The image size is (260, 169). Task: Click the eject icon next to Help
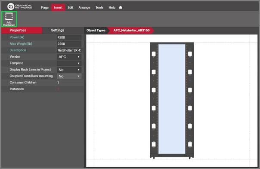[121, 7]
